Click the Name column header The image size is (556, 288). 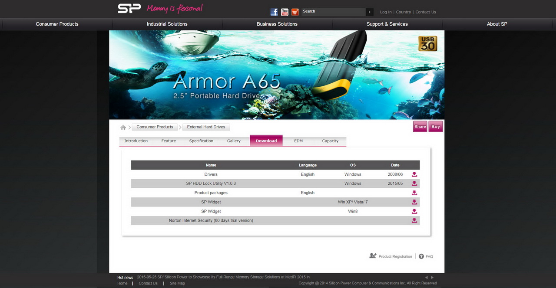tap(211, 165)
